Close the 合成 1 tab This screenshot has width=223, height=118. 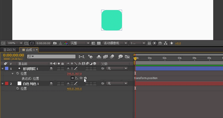[37, 49]
